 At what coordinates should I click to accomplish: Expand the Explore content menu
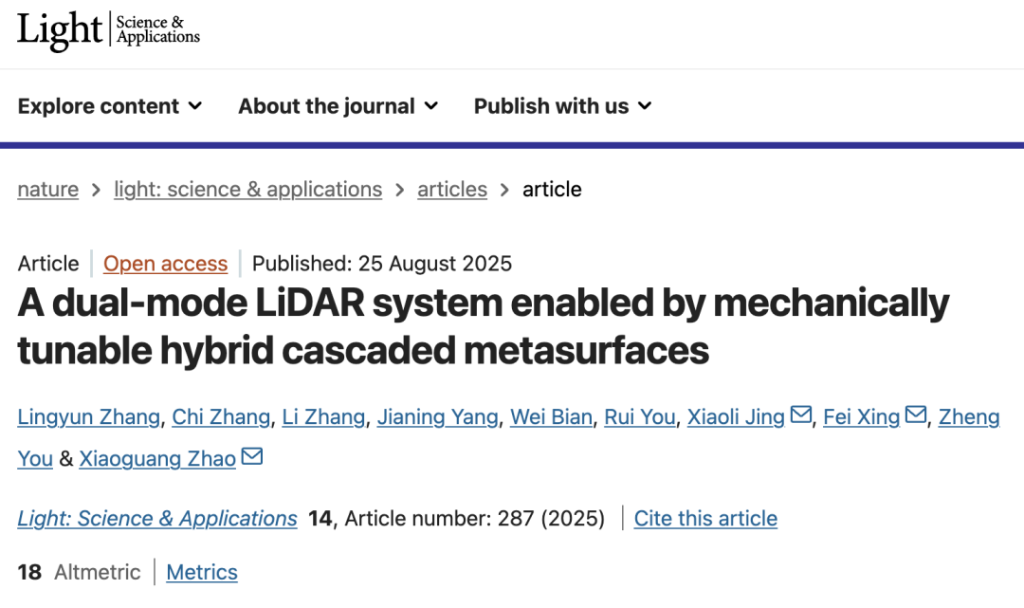pos(110,106)
